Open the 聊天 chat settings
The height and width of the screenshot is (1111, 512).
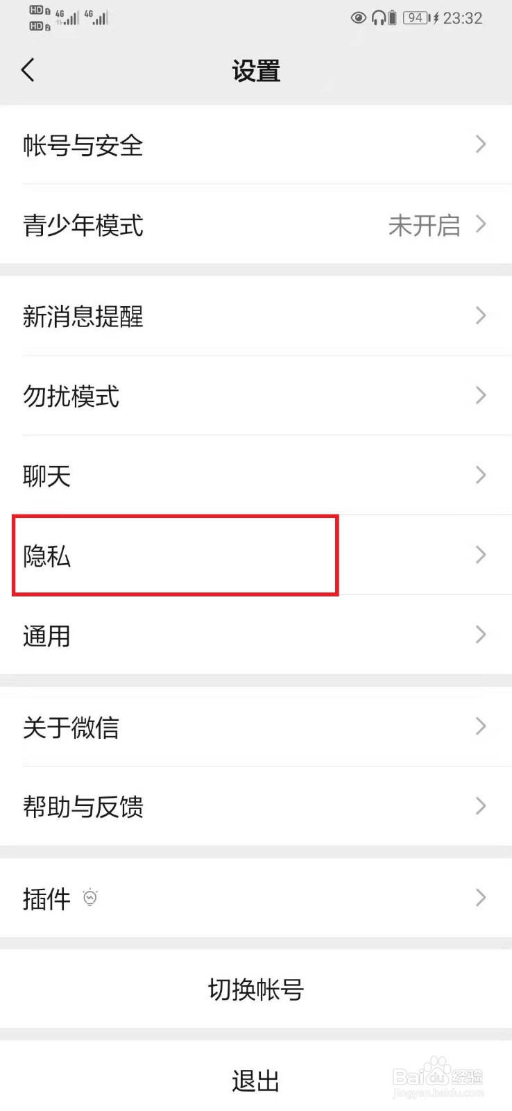pyautogui.click(x=256, y=476)
